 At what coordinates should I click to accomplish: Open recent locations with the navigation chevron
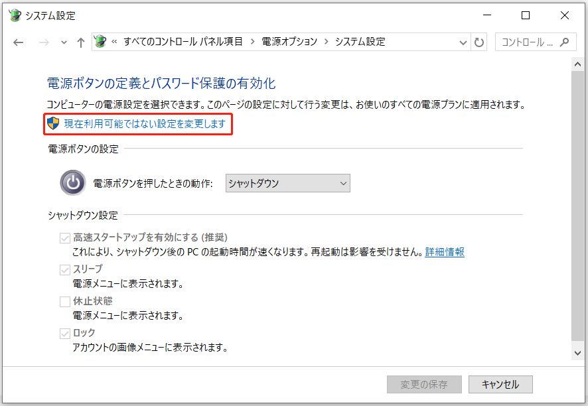coord(62,41)
